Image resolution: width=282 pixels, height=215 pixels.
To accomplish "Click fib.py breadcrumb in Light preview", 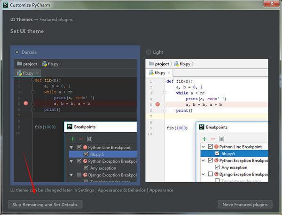I will point(182,64).
